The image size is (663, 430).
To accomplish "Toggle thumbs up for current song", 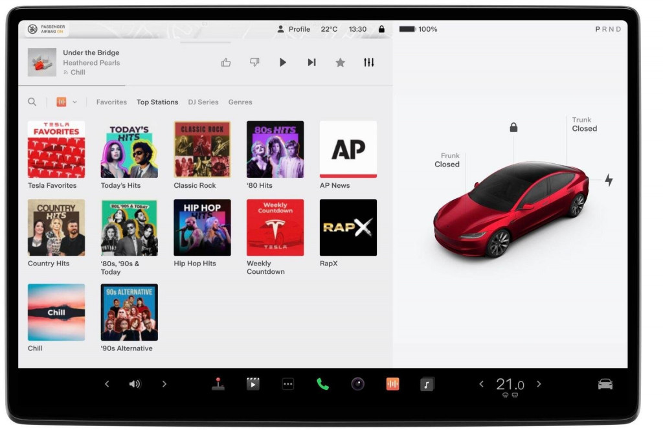I will click(x=226, y=62).
